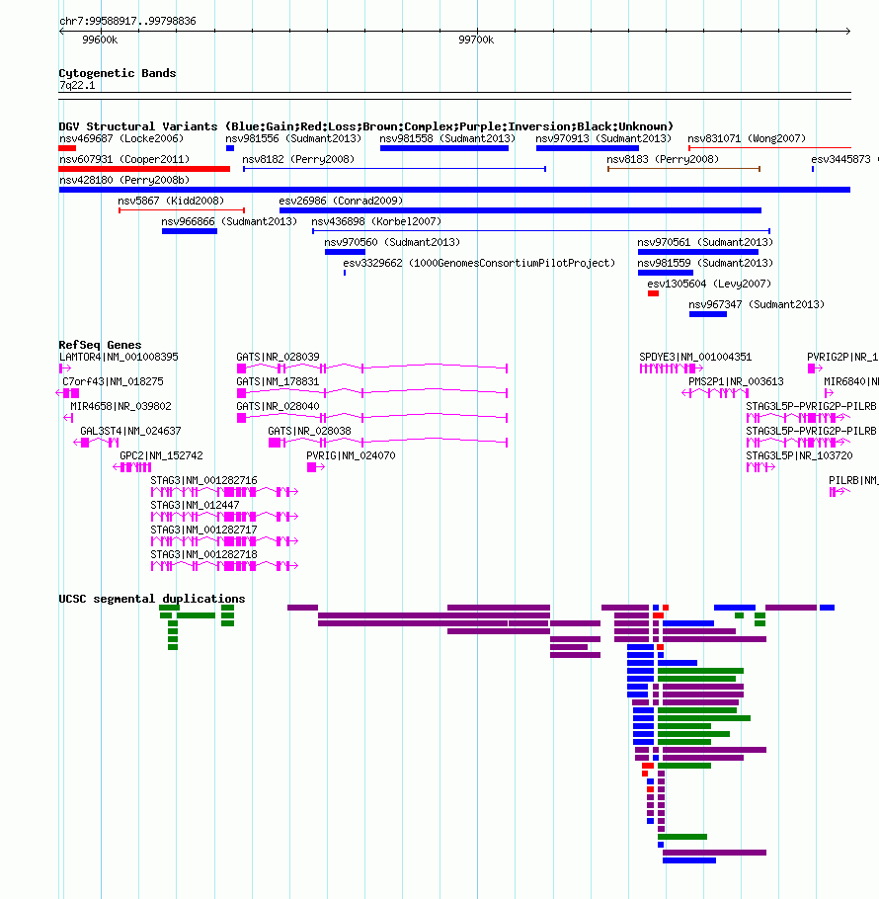The image size is (879, 899).
Task: Open transcript GATS|NR_028040
Action: coord(278,406)
